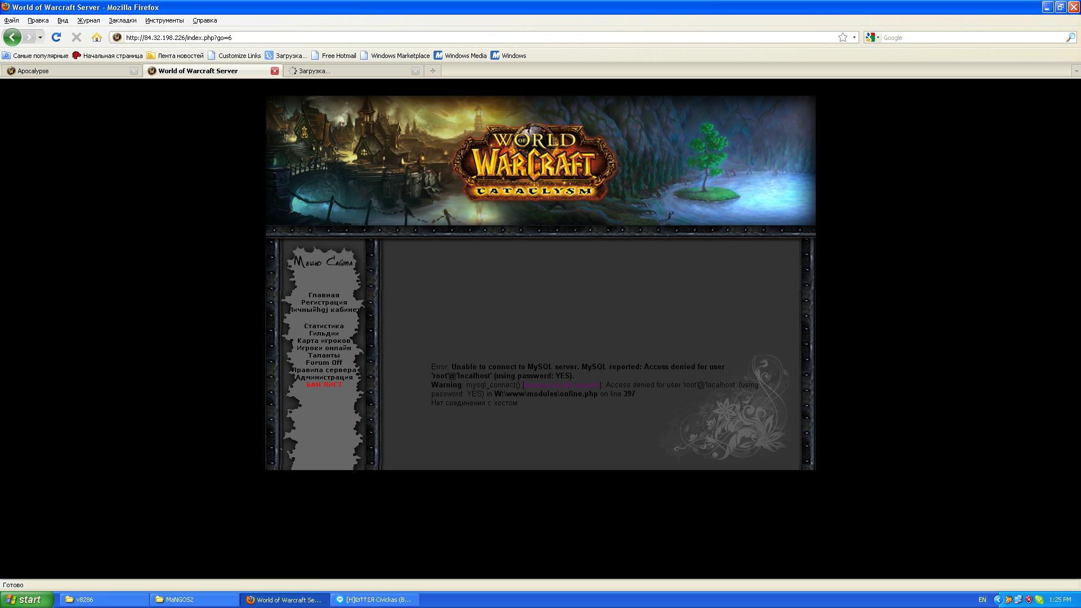
Task: Expand the address bar history dropdown
Action: pos(854,37)
